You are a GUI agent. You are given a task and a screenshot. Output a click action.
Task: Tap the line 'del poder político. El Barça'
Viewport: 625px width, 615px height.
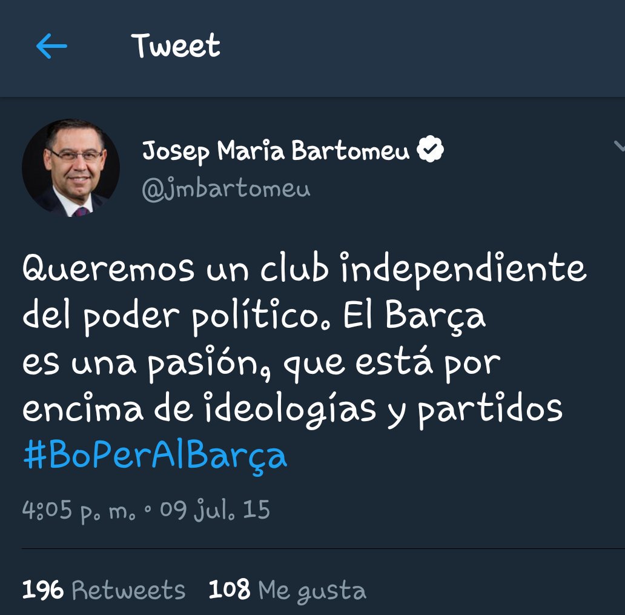[x=254, y=316]
